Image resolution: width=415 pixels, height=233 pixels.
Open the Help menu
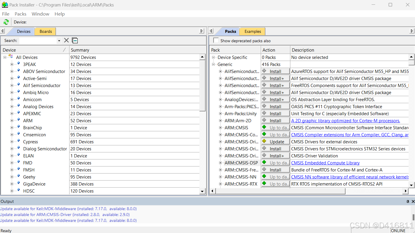60,14
